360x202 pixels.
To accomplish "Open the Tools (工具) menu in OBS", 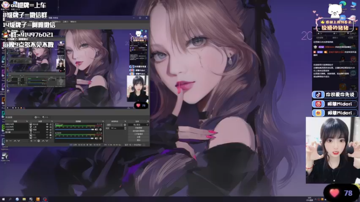I will pyautogui.click(x=65, y=22).
